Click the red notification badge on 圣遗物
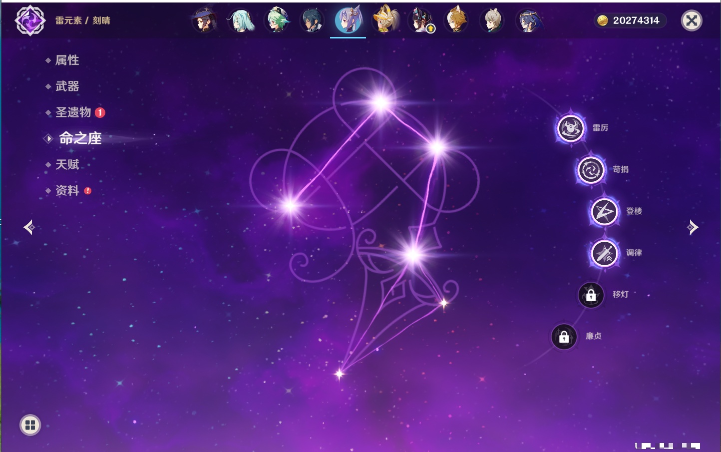This screenshot has height=452, width=721. pyautogui.click(x=100, y=112)
